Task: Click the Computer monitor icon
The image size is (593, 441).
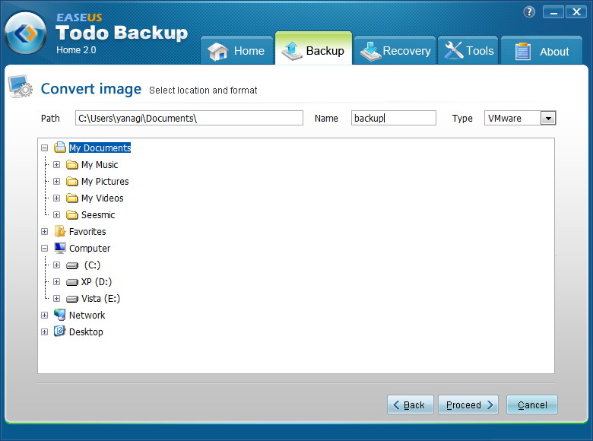Action: pos(60,248)
